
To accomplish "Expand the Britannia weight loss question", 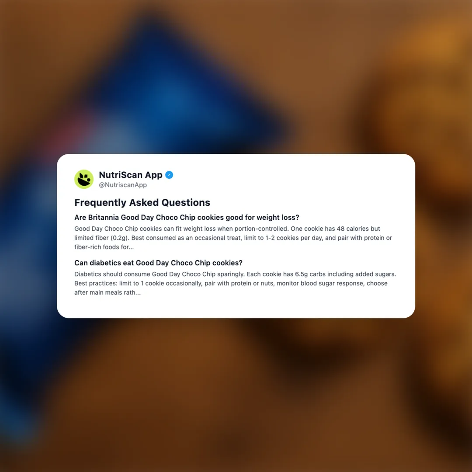I will point(187,217).
